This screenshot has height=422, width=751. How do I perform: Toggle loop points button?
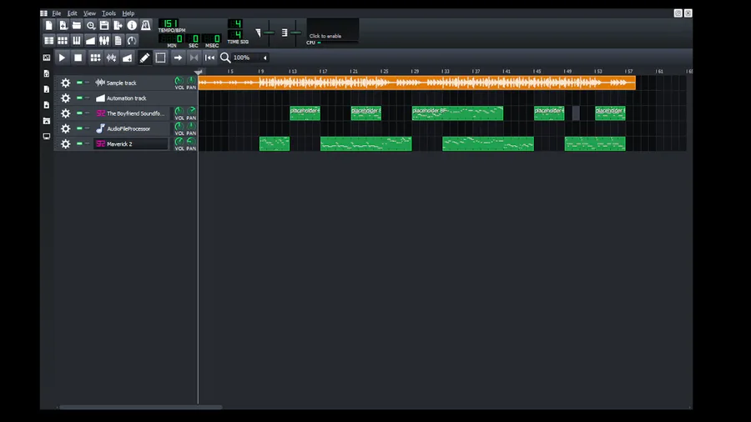click(x=194, y=58)
